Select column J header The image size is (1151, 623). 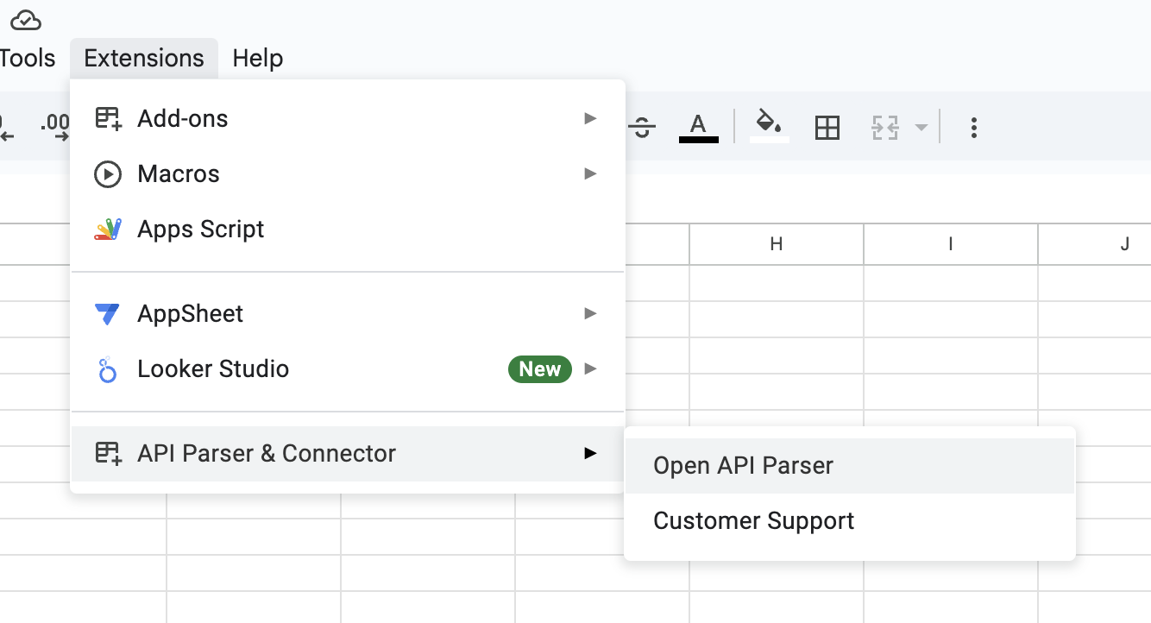tap(1096, 244)
